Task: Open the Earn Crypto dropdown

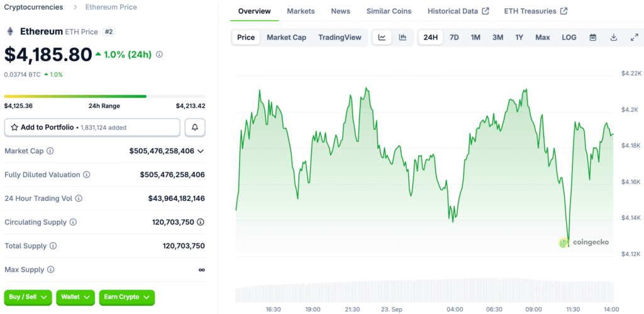Action: (127, 297)
